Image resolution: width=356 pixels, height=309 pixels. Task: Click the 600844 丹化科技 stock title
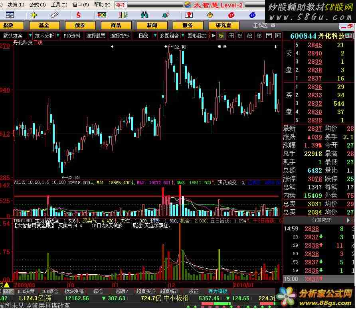317,35
